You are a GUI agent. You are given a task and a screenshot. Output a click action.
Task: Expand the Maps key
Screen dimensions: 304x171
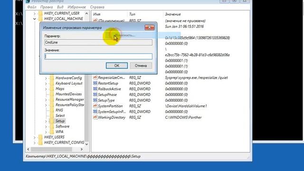[x=46, y=89]
